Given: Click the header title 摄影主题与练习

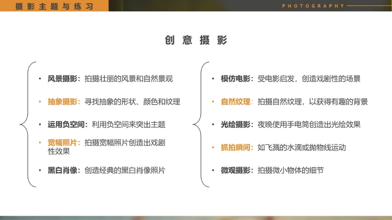Looking at the screenshot, I should 54,6.
